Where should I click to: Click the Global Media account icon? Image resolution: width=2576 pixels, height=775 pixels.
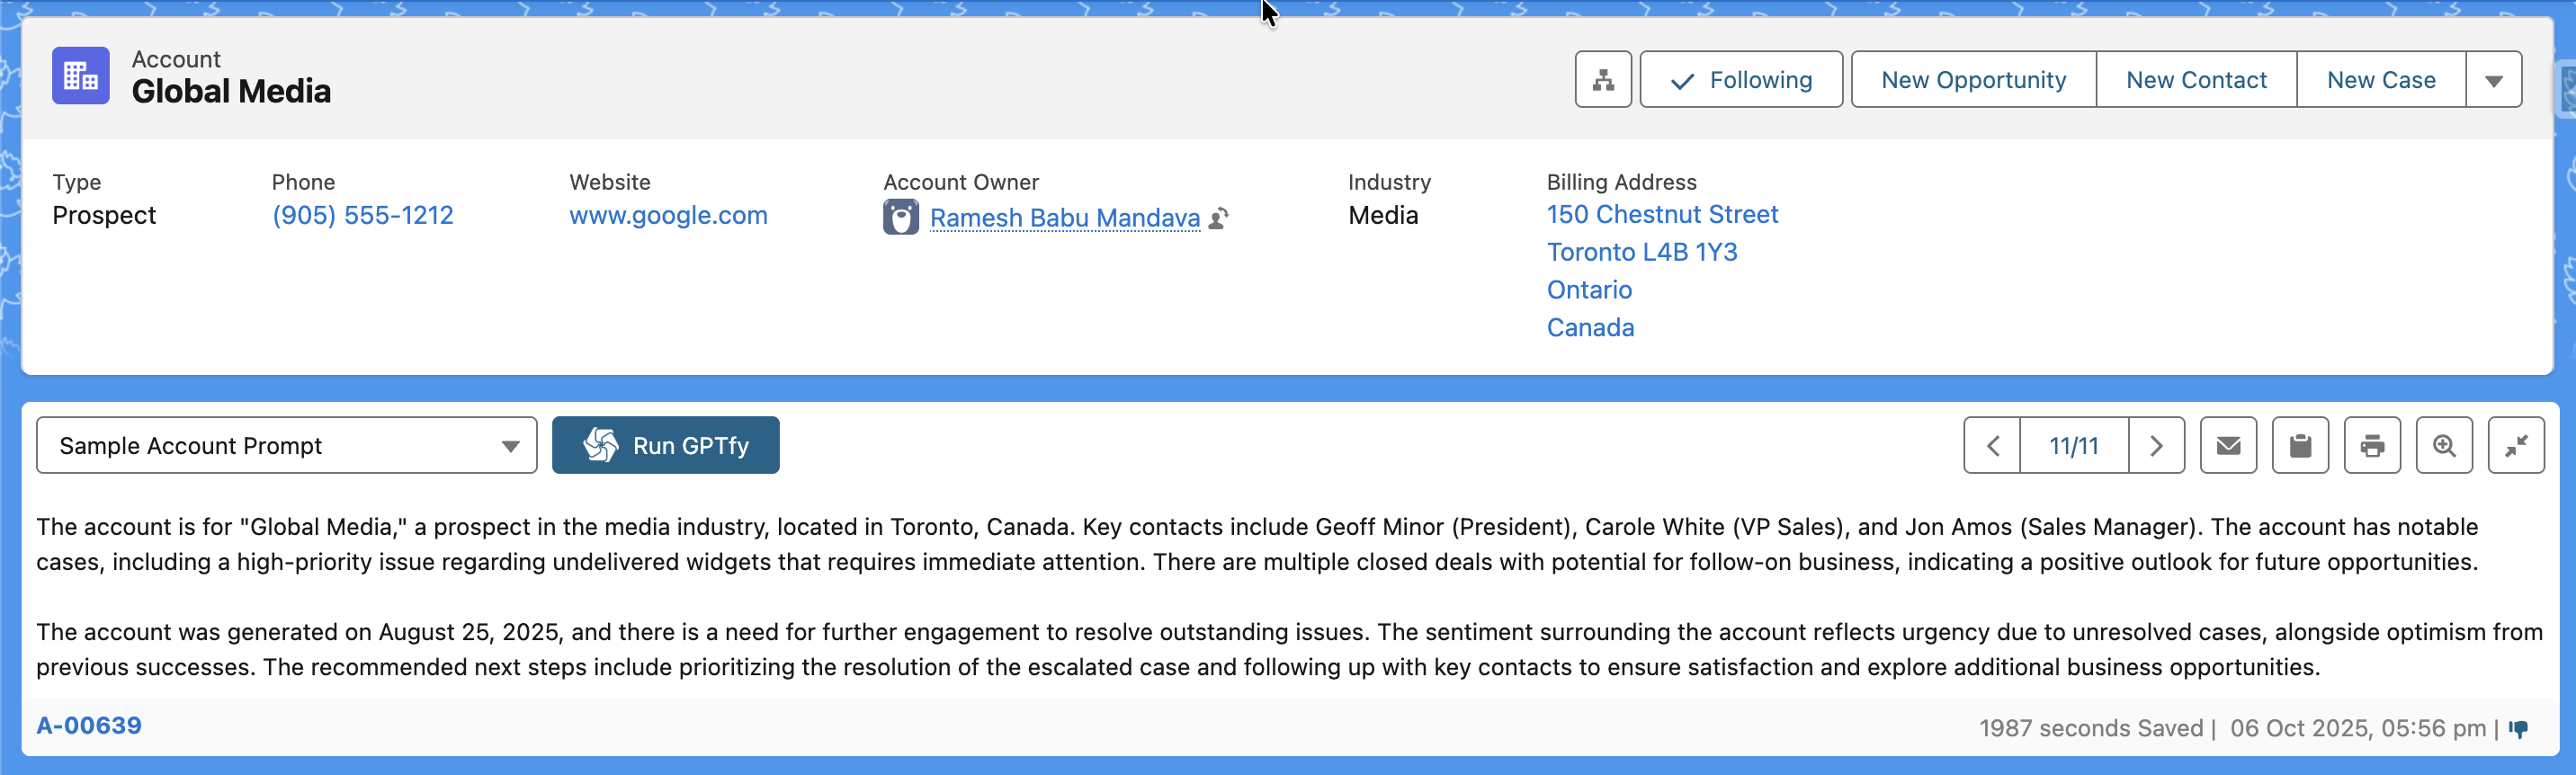coord(81,76)
